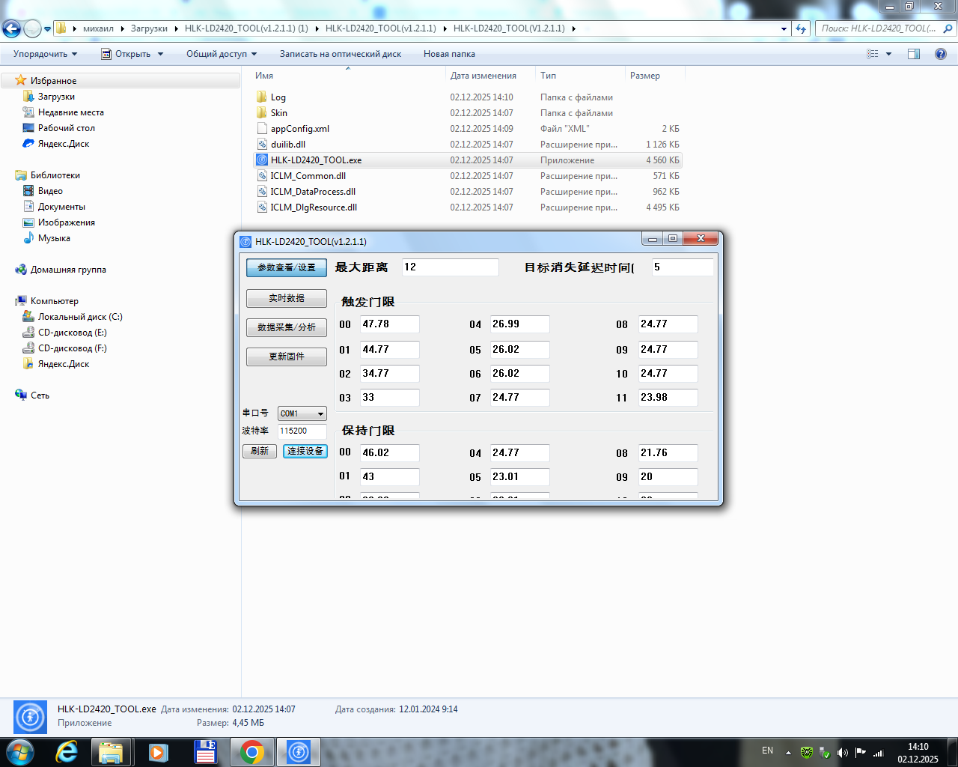Viewport: 958px width, 767px height.
Task: Select the 实时数据 tab button
Action: coord(287,298)
